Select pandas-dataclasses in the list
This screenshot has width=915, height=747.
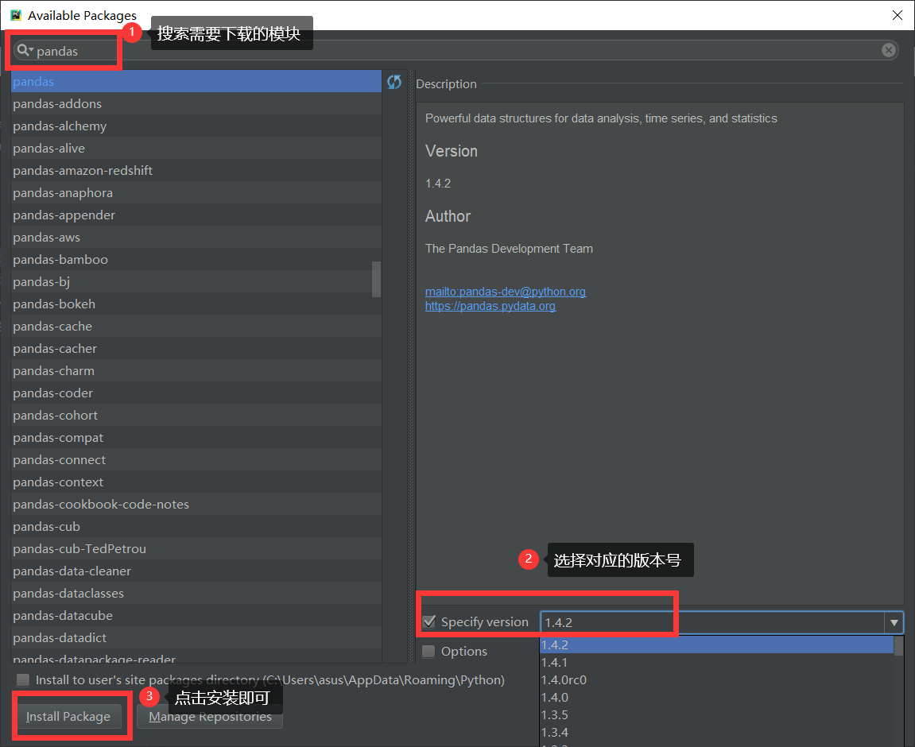[x=196, y=594]
